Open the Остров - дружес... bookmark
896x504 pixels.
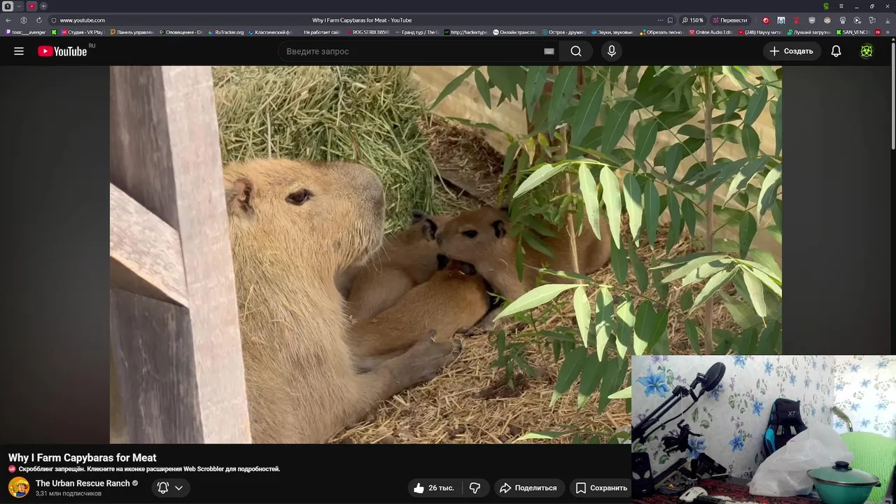click(563, 32)
